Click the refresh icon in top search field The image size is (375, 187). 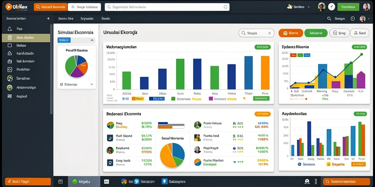click(x=225, y=7)
